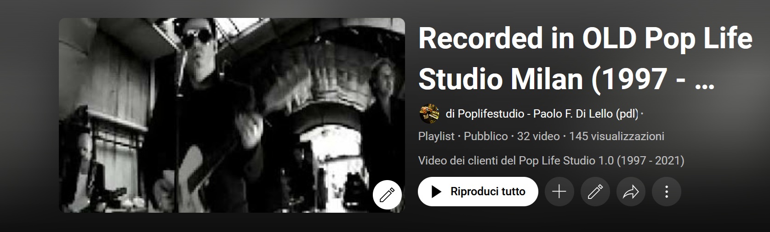Click the play triangle in Riproduci tutto
Image resolution: width=770 pixels, height=232 pixels.
(x=437, y=192)
